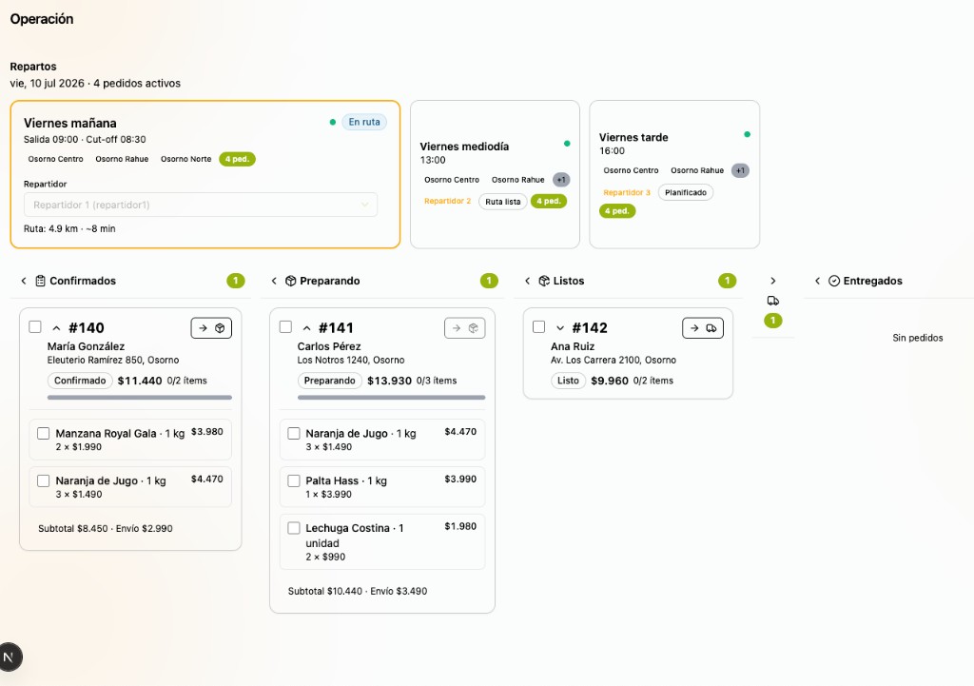Tick the Palta Hass item checkbox

click(294, 480)
